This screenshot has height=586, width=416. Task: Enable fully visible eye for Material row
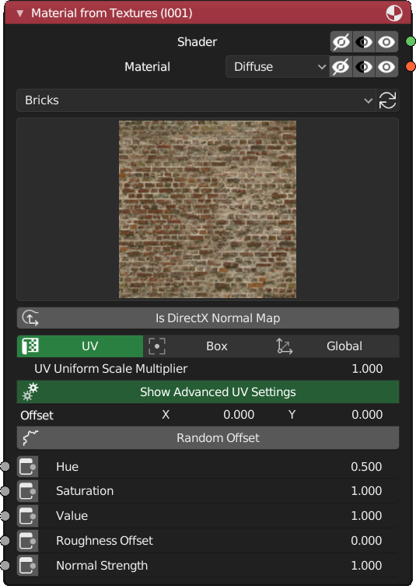(x=386, y=67)
